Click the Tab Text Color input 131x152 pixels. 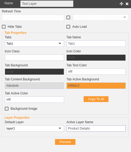pyautogui.click(x=96, y=72)
